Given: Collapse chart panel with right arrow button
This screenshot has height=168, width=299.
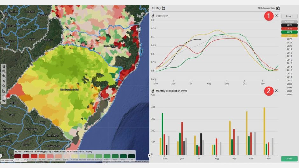Looking at the screenshot, I should click(x=149, y=155).
